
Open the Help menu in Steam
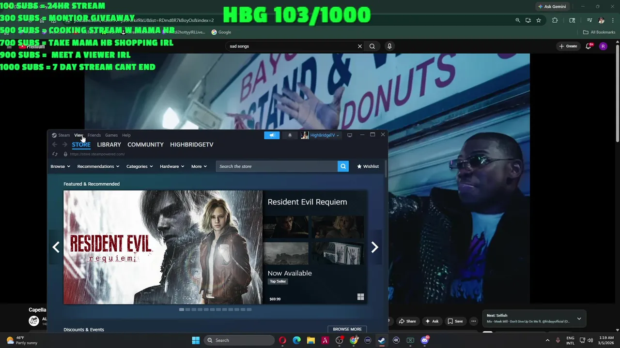(126, 135)
